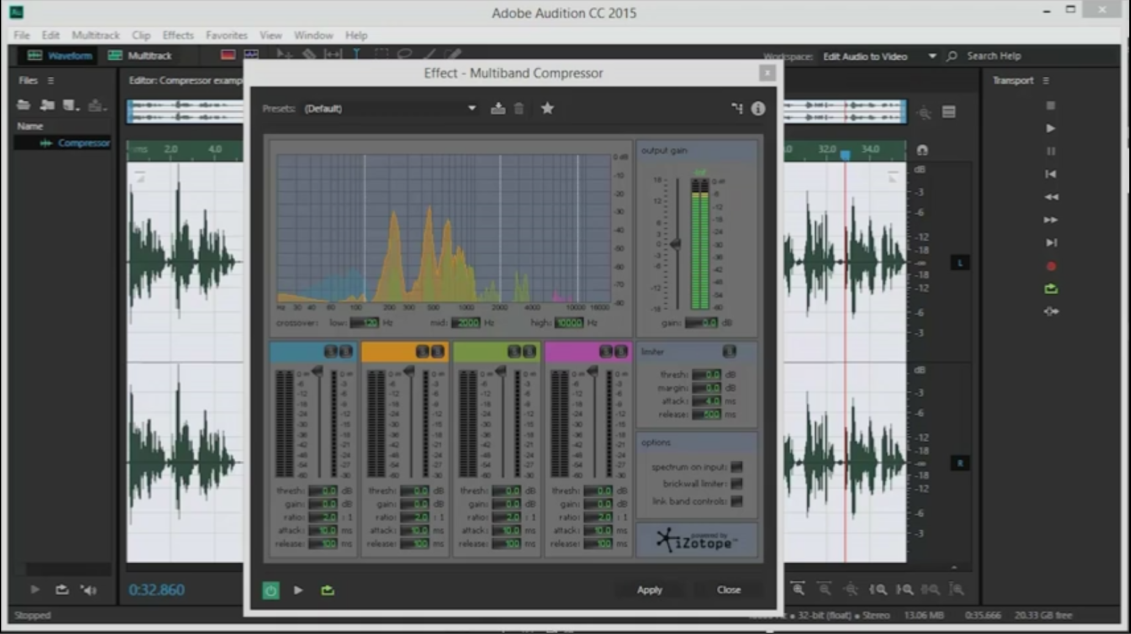Screen dimensions: 1131x634
Task: Open the iZotope info dialog
Action: coord(759,109)
